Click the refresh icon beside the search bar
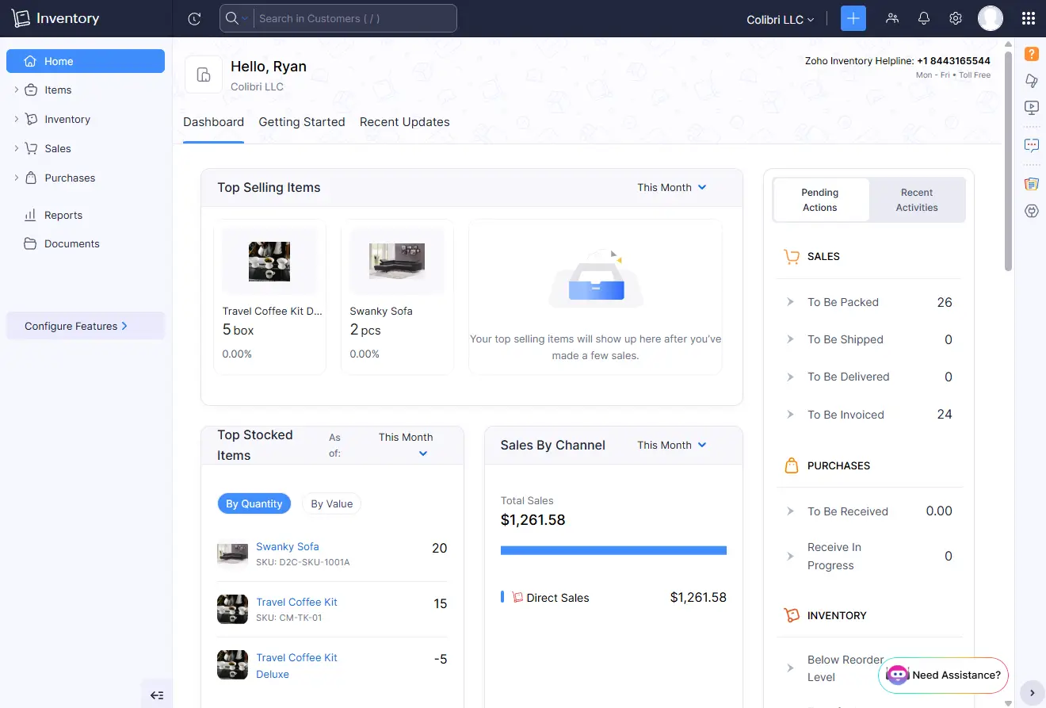 click(x=194, y=18)
